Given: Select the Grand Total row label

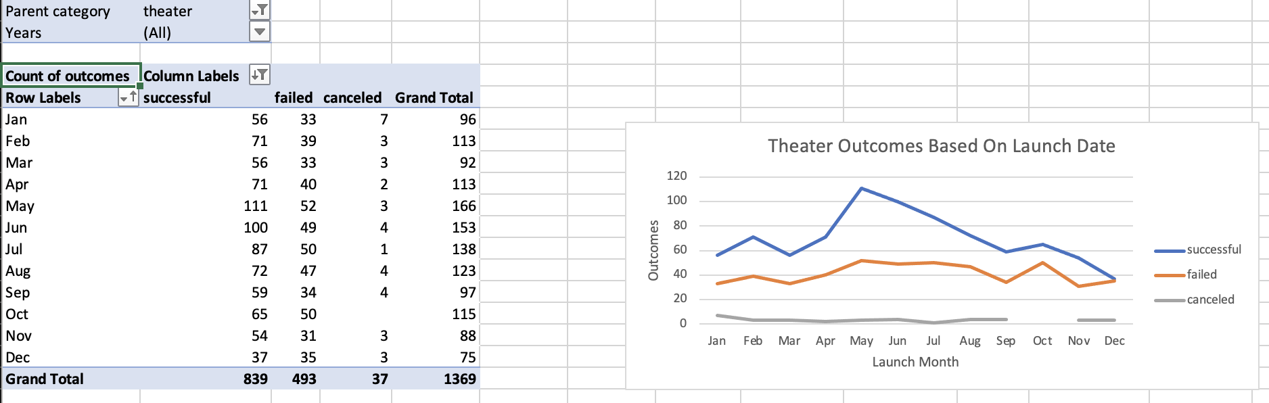Looking at the screenshot, I should [45, 379].
